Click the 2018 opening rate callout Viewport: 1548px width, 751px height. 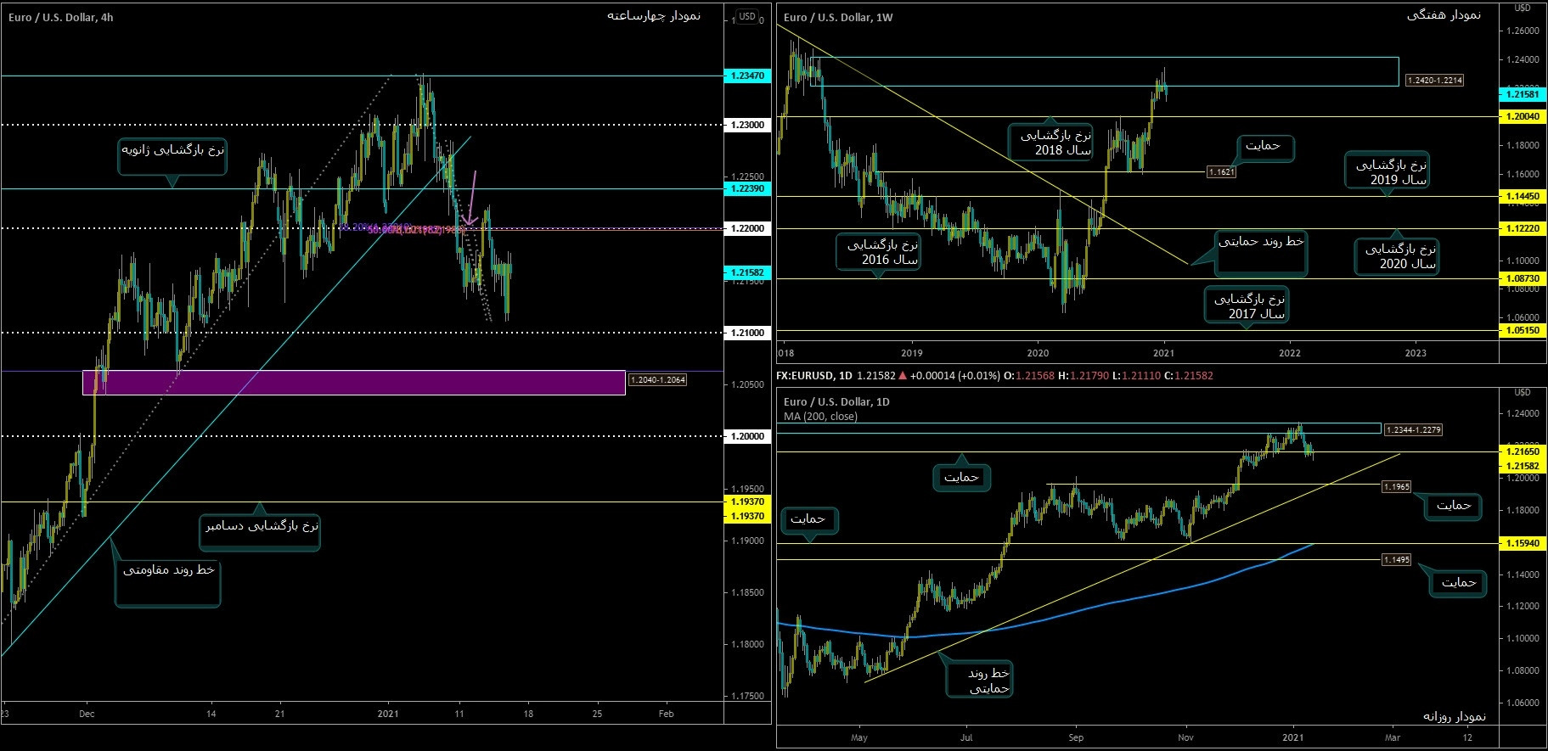click(x=1051, y=142)
